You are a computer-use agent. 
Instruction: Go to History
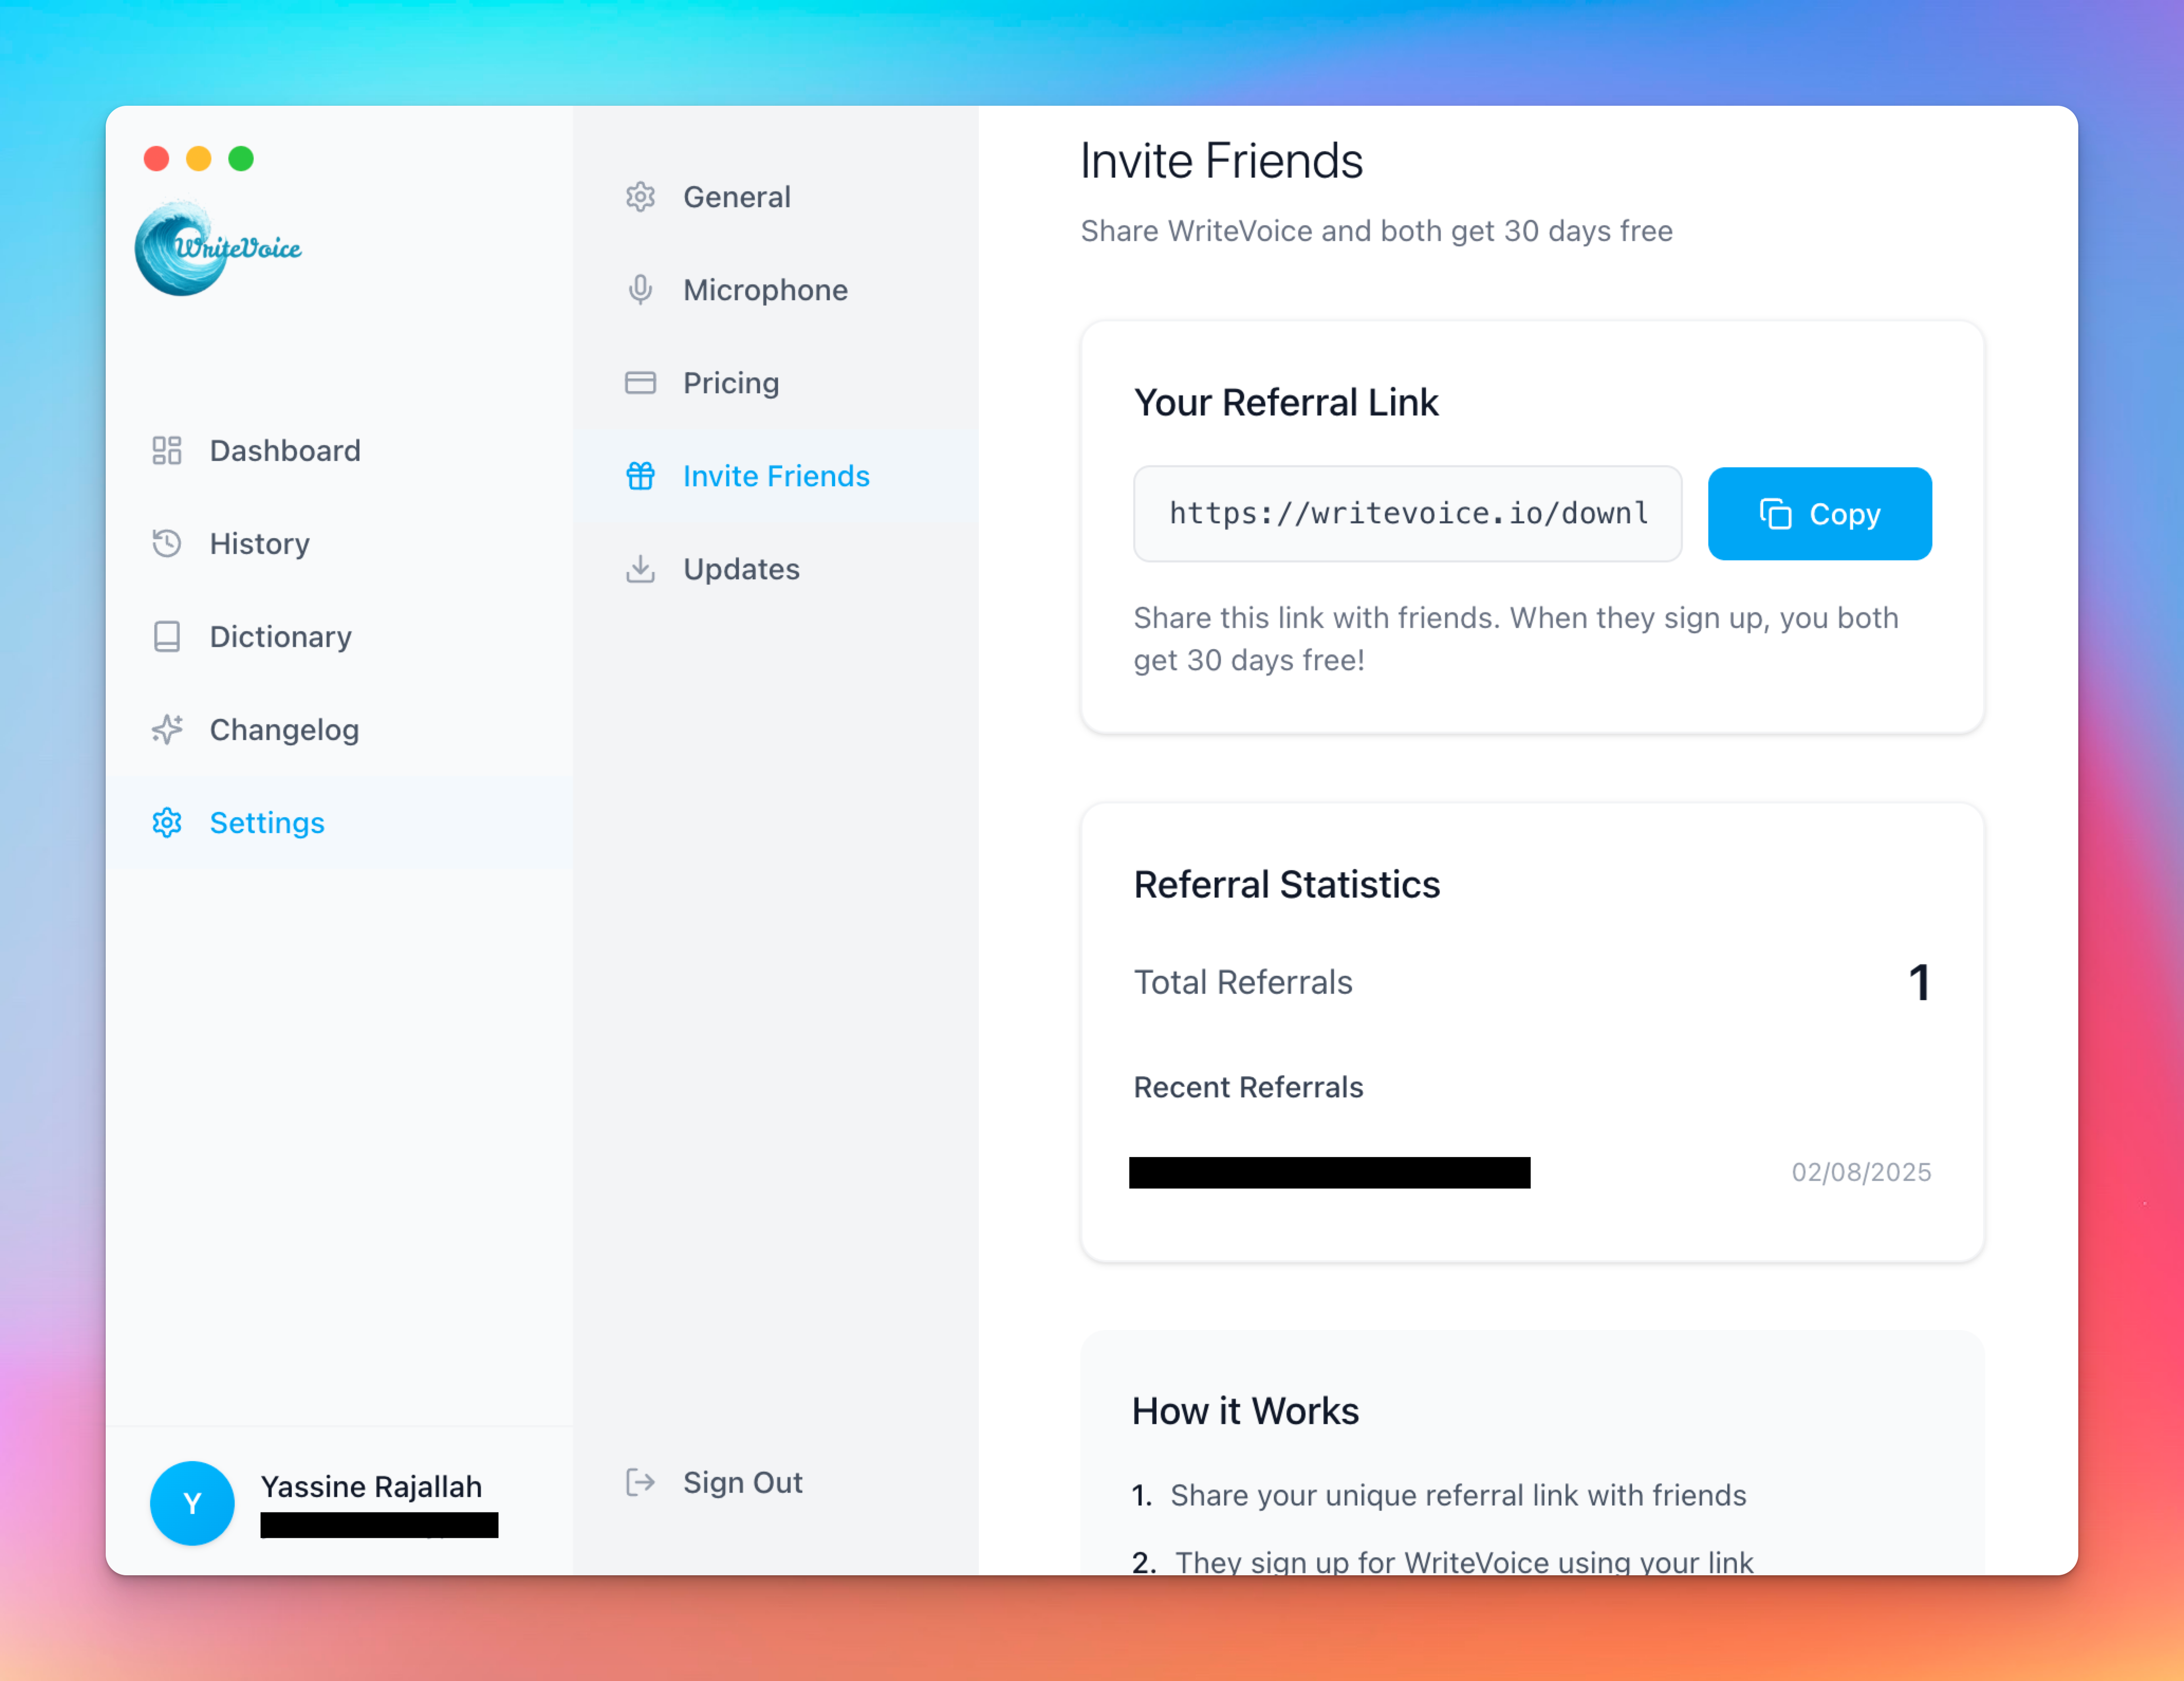[x=340, y=544]
